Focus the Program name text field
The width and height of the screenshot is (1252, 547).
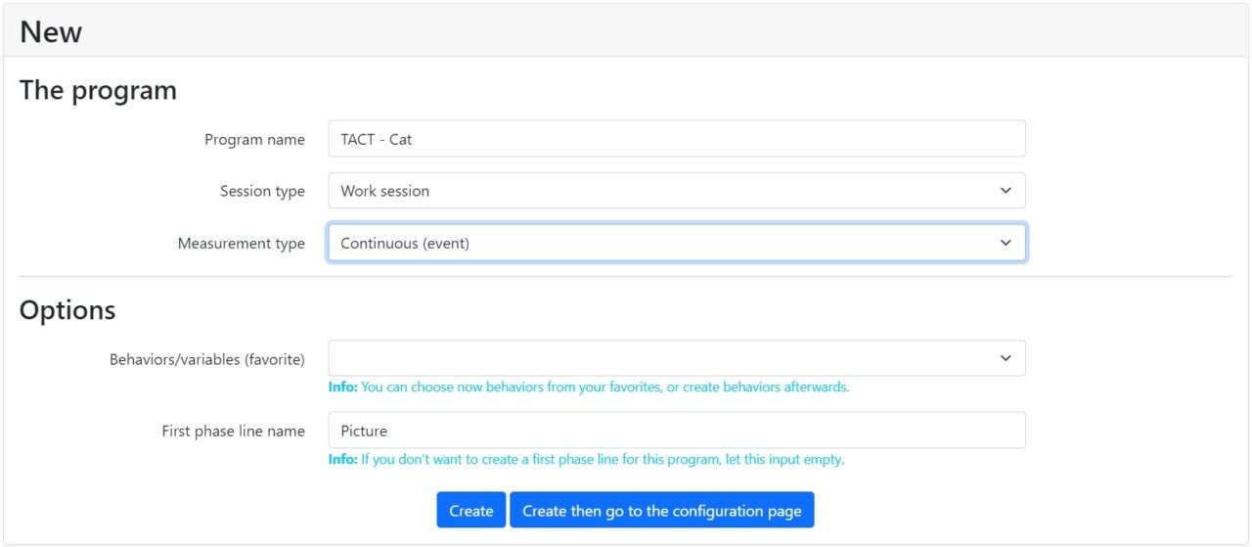[676, 139]
